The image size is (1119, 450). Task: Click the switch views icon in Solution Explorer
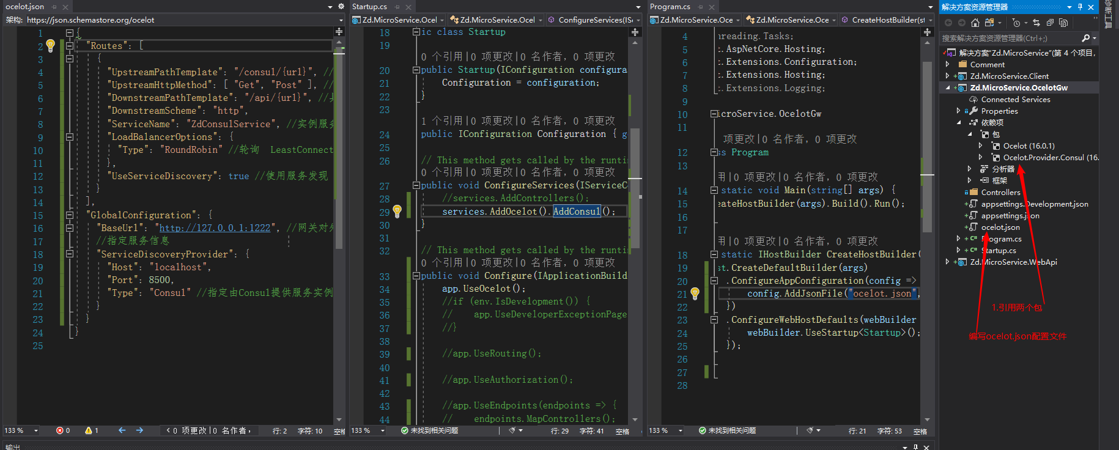click(988, 23)
